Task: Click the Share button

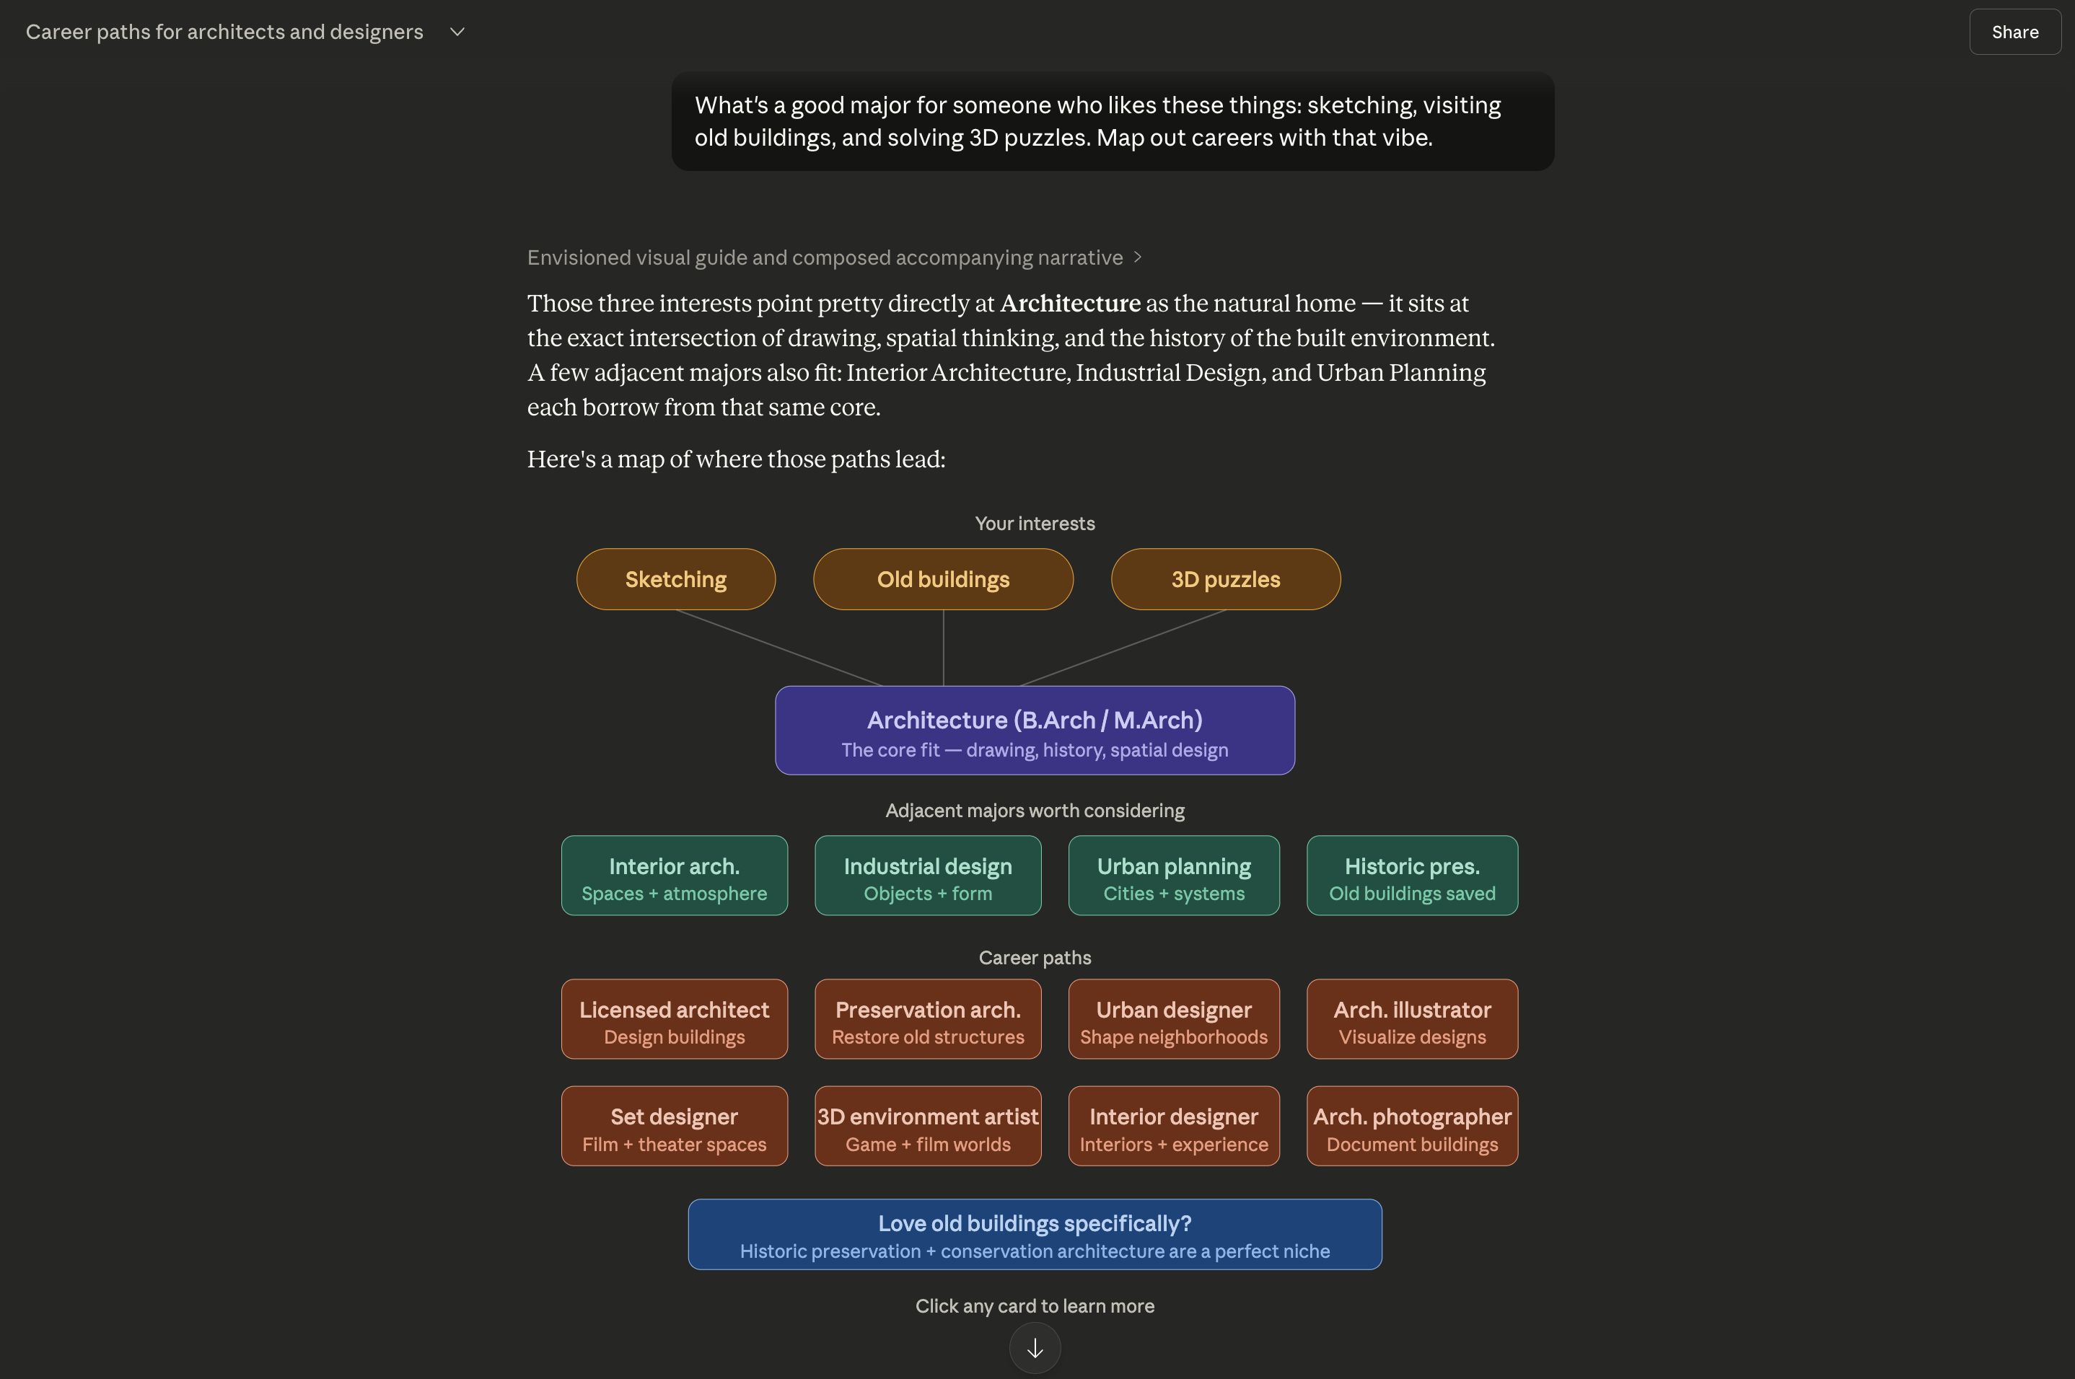Action: click(2014, 32)
